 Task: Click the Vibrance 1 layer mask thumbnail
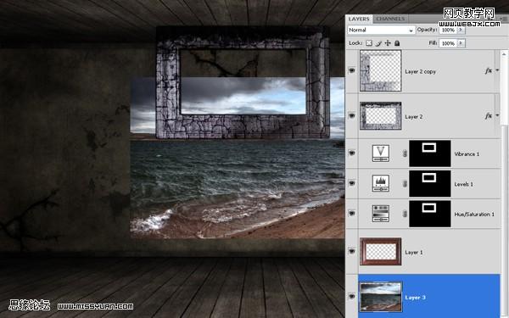click(x=430, y=153)
